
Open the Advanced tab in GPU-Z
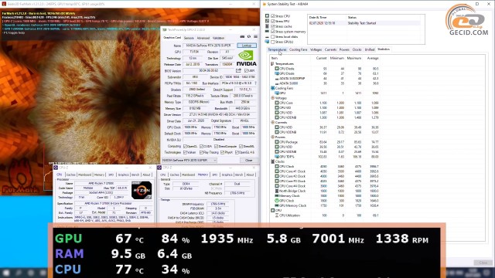pos(203,38)
